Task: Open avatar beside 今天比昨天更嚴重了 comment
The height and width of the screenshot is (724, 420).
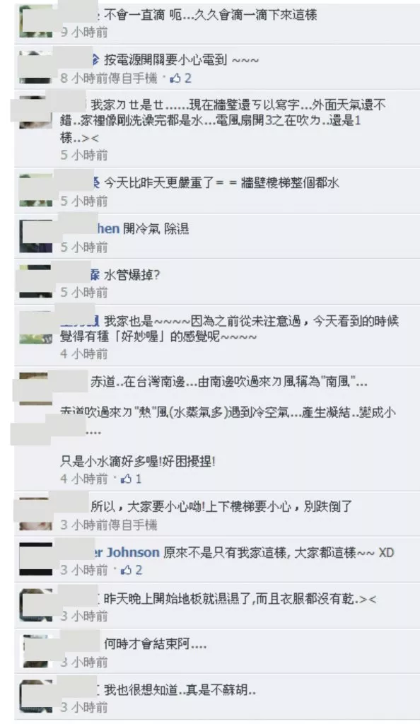Action: [35, 189]
